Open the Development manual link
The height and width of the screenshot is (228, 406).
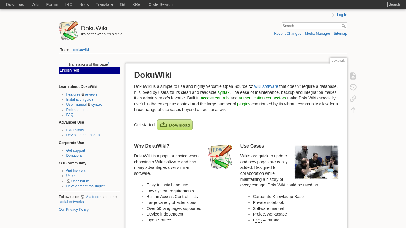click(83, 135)
